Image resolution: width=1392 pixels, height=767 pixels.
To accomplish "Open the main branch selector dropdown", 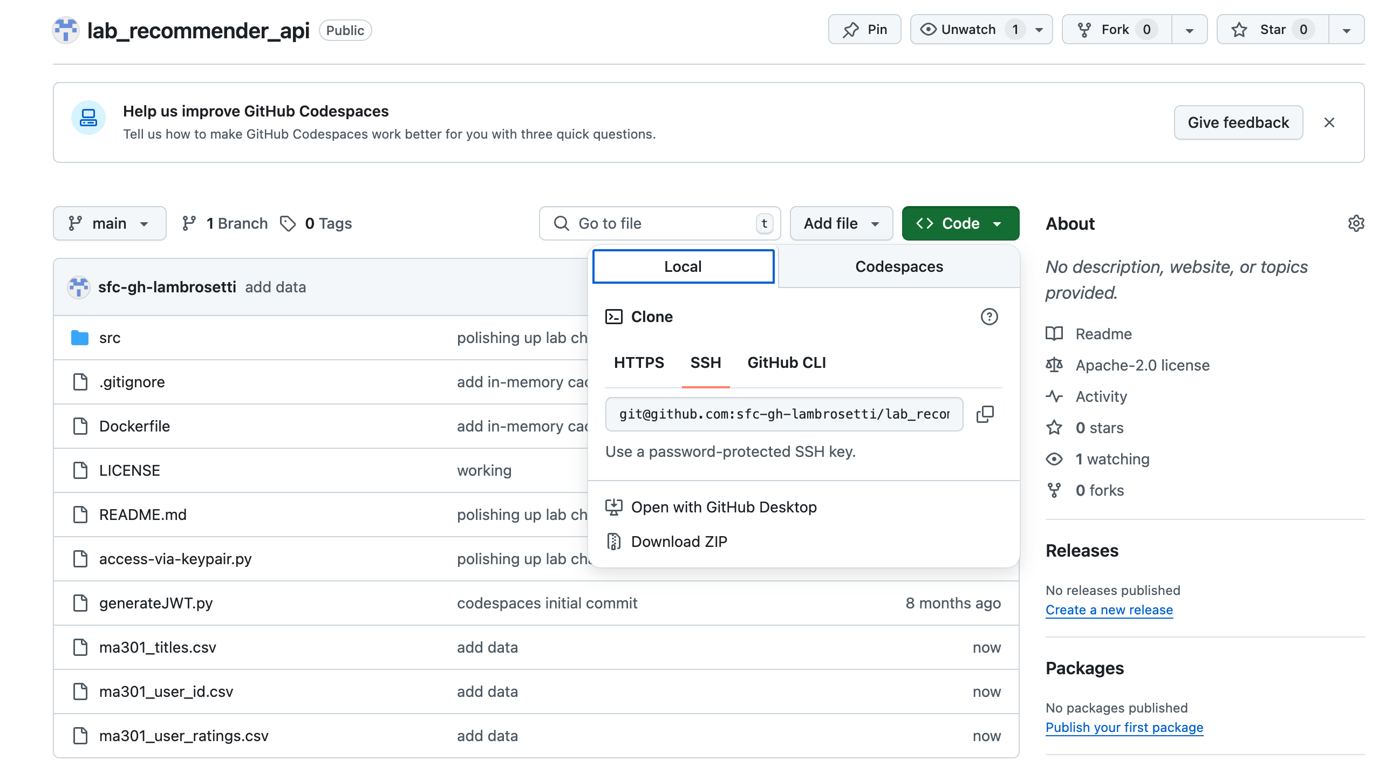I will click(x=110, y=223).
